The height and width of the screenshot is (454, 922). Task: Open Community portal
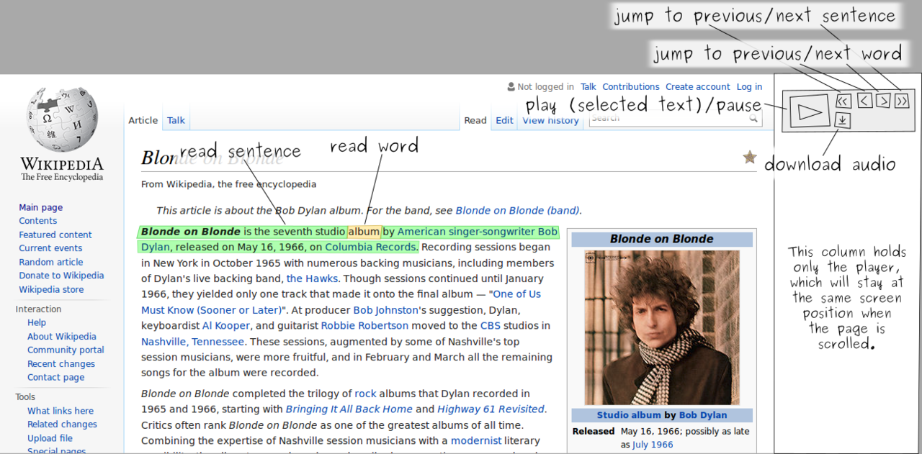click(66, 350)
